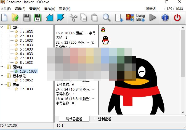186x130 pixels.
Task: Open the 查看(V) menu
Action: point(35,9)
